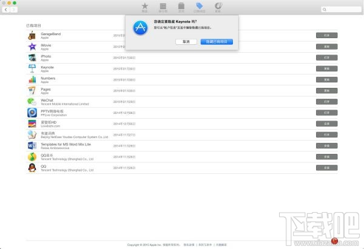Click the action button in Keynote row

[326, 68]
